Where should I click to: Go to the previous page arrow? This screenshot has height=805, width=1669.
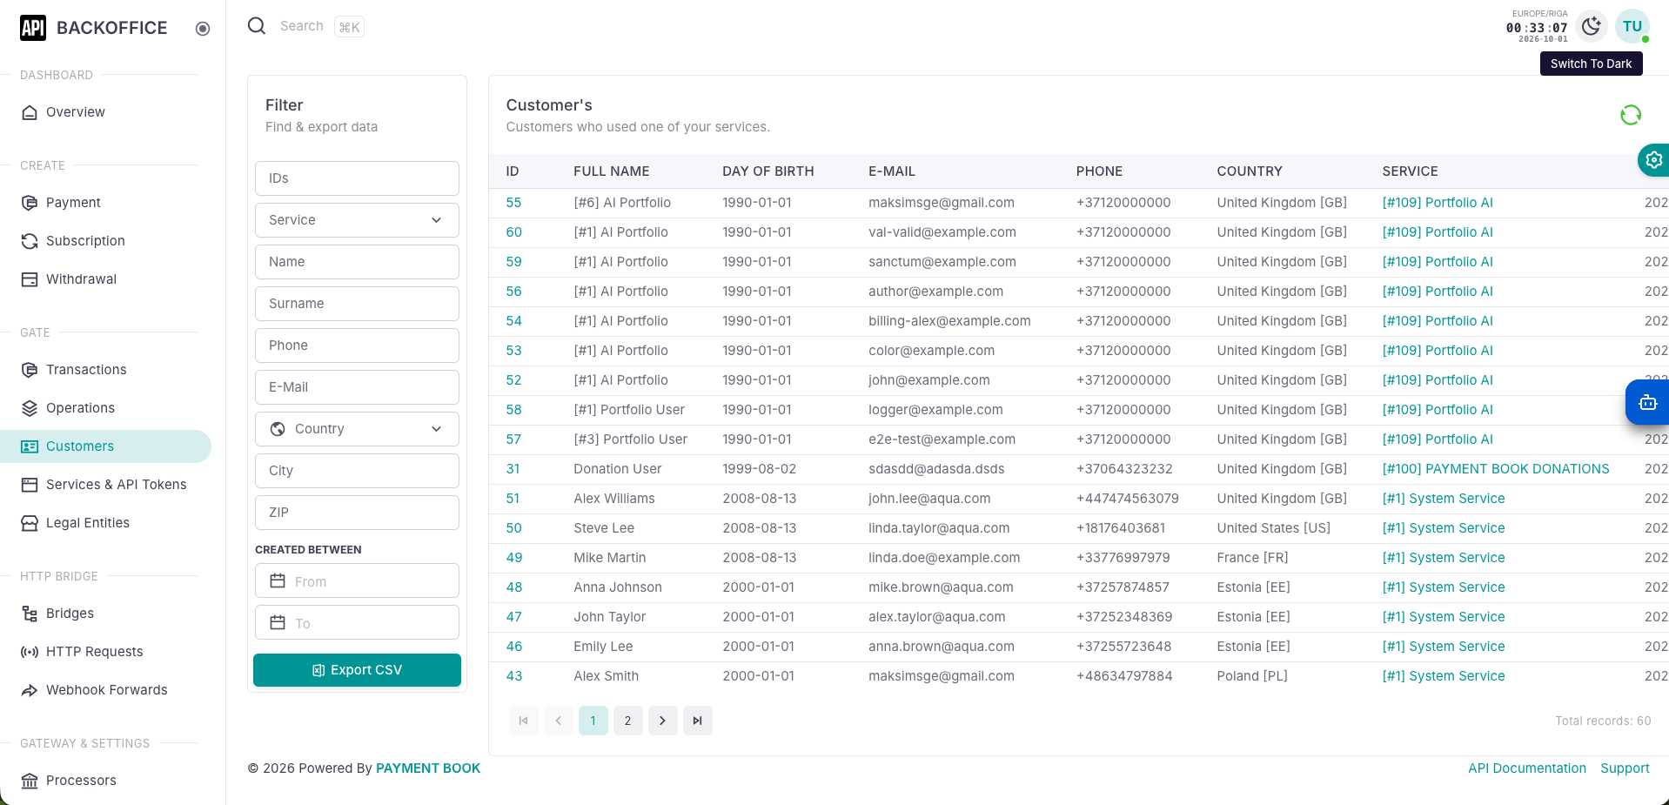559,721
